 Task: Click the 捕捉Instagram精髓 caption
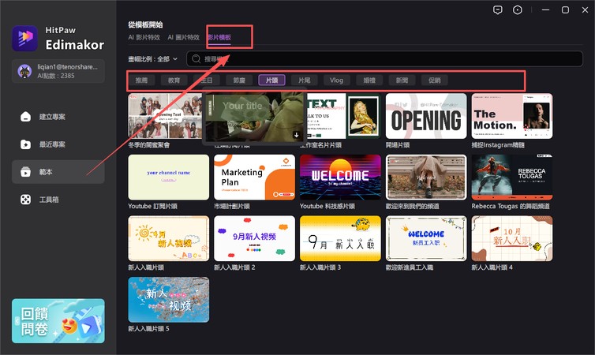point(498,145)
